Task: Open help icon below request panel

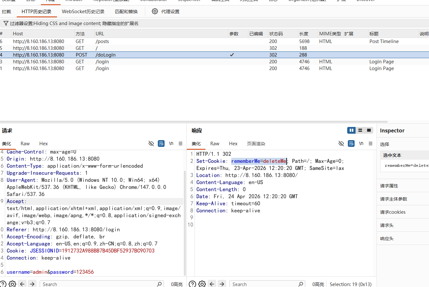Action: (3, 284)
